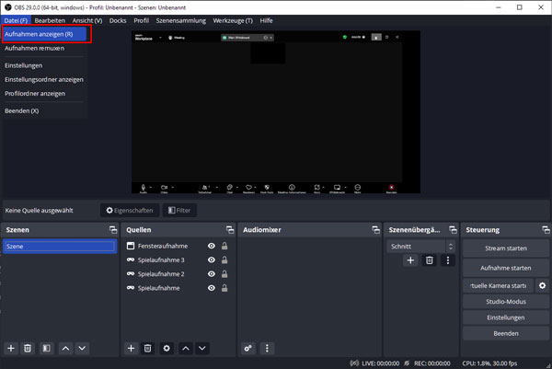Select the Szene scene entry
The width and height of the screenshot is (552, 369).
pos(60,247)
